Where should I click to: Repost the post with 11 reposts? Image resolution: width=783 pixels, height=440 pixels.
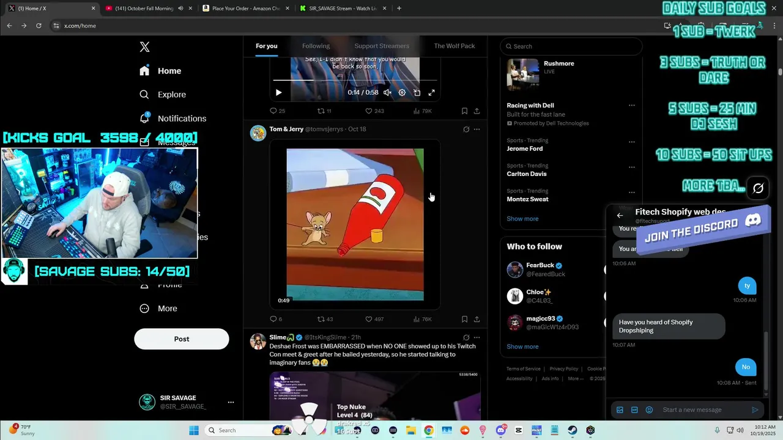coord(324,111)
